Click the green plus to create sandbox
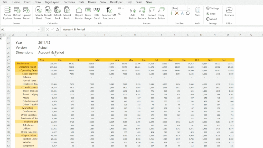 171,13
